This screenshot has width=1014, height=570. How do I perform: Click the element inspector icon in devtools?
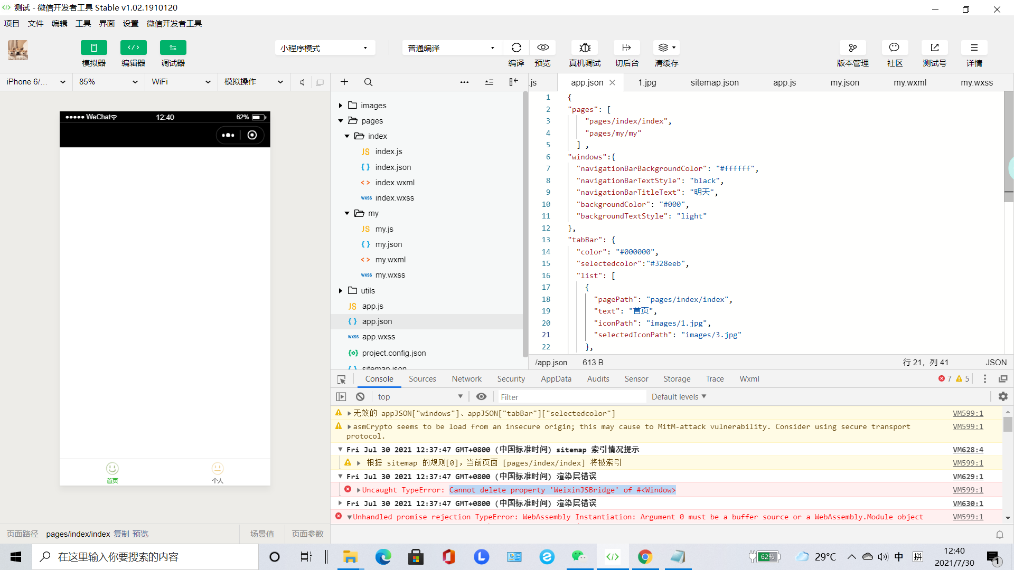coord(342,379)
